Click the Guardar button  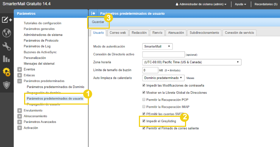tap(98, 22)
